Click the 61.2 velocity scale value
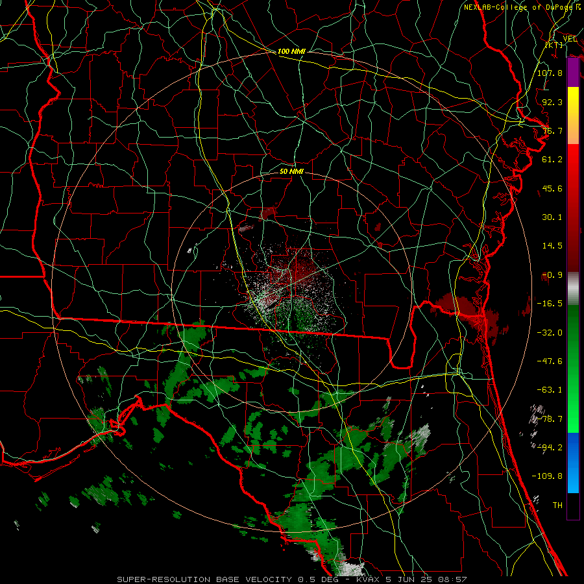 tap(552, 160)
